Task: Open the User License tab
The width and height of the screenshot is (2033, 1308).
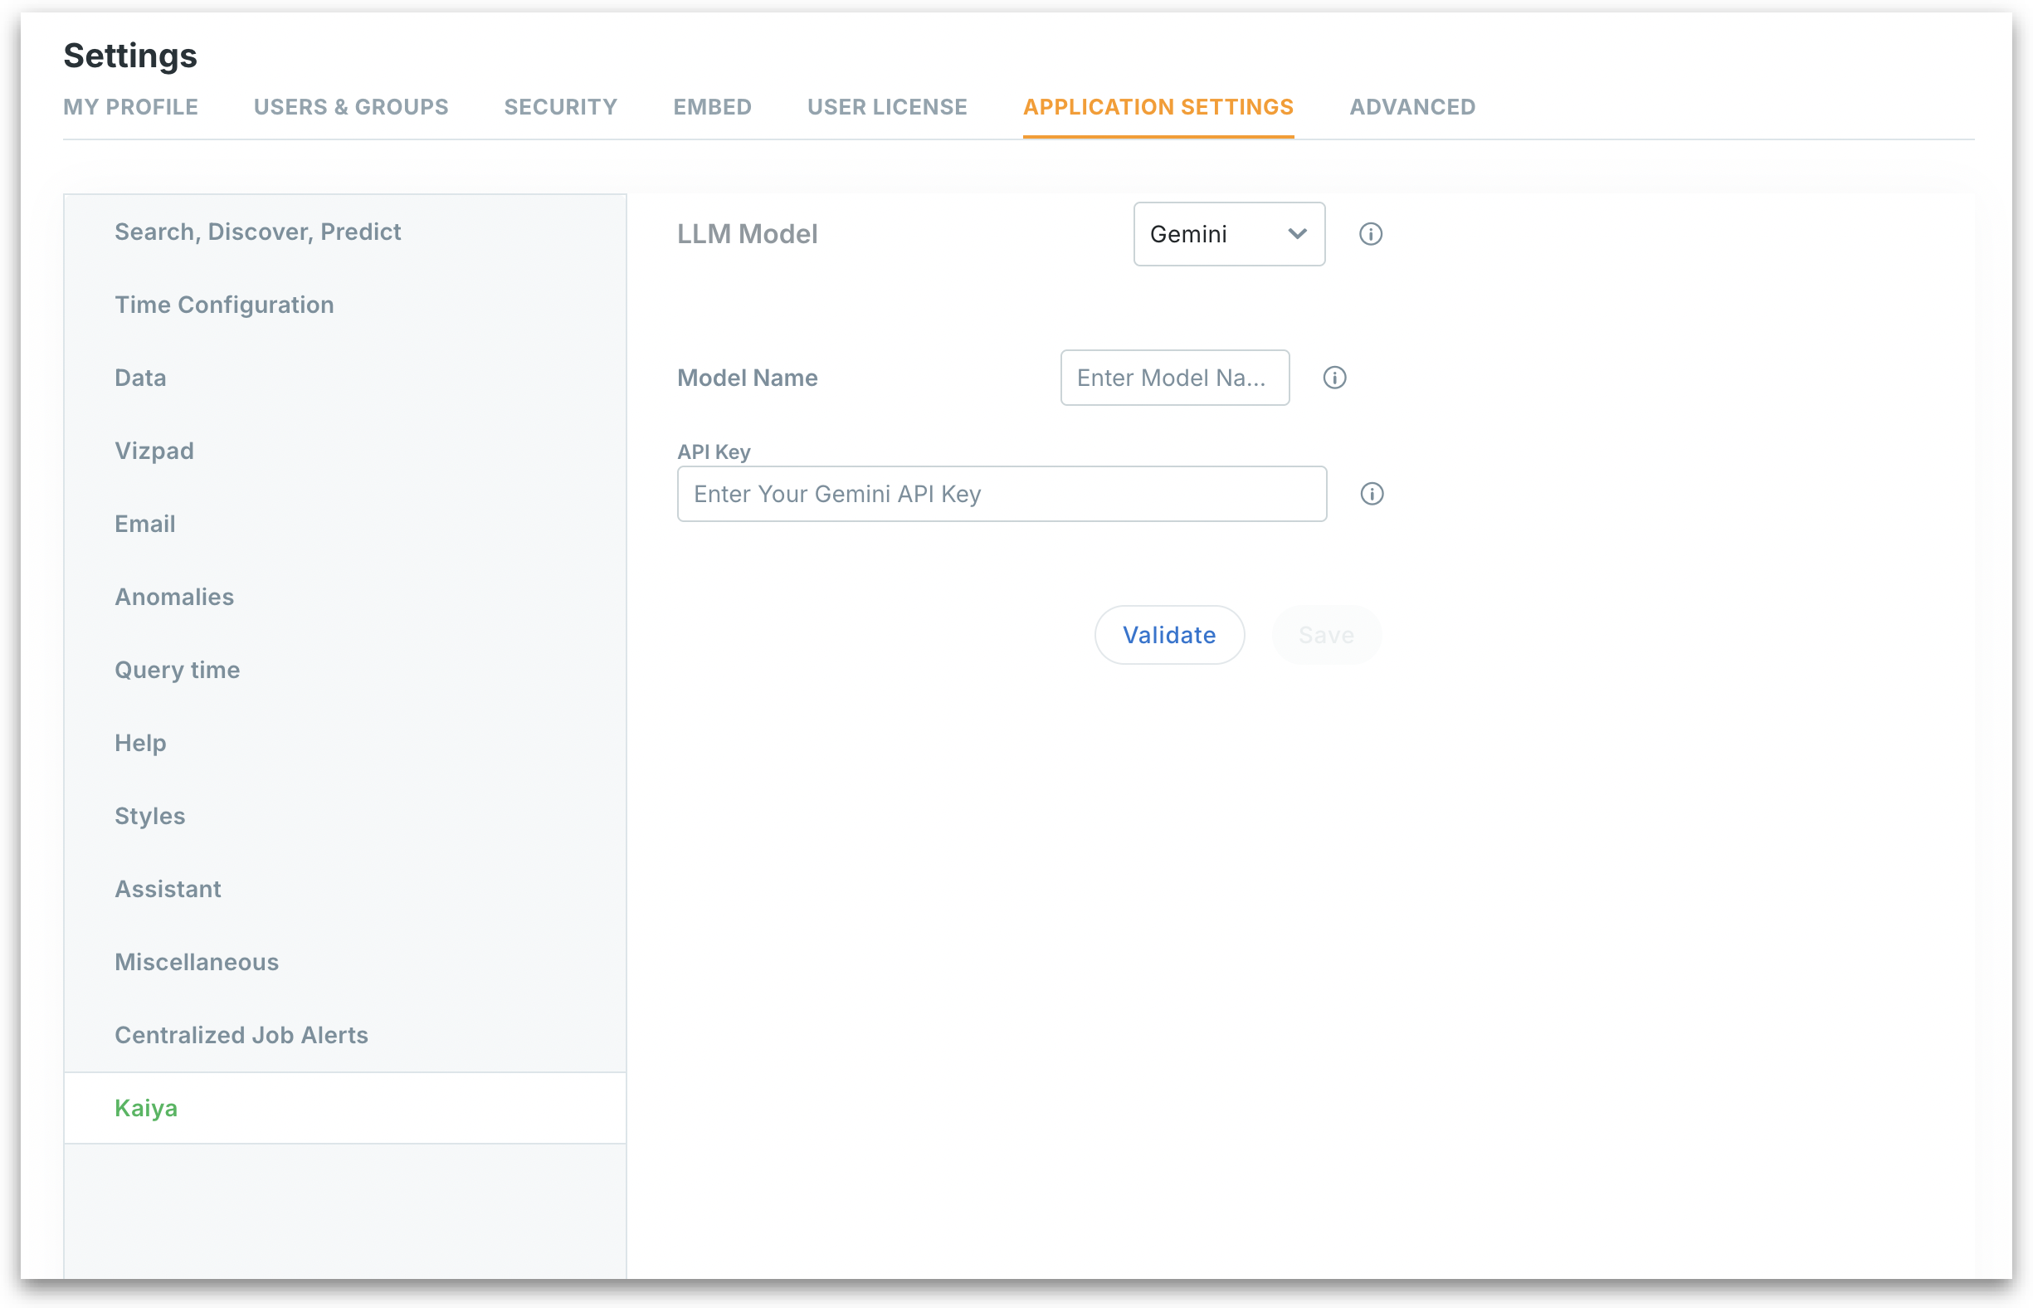Action: (x=886, y=107)
